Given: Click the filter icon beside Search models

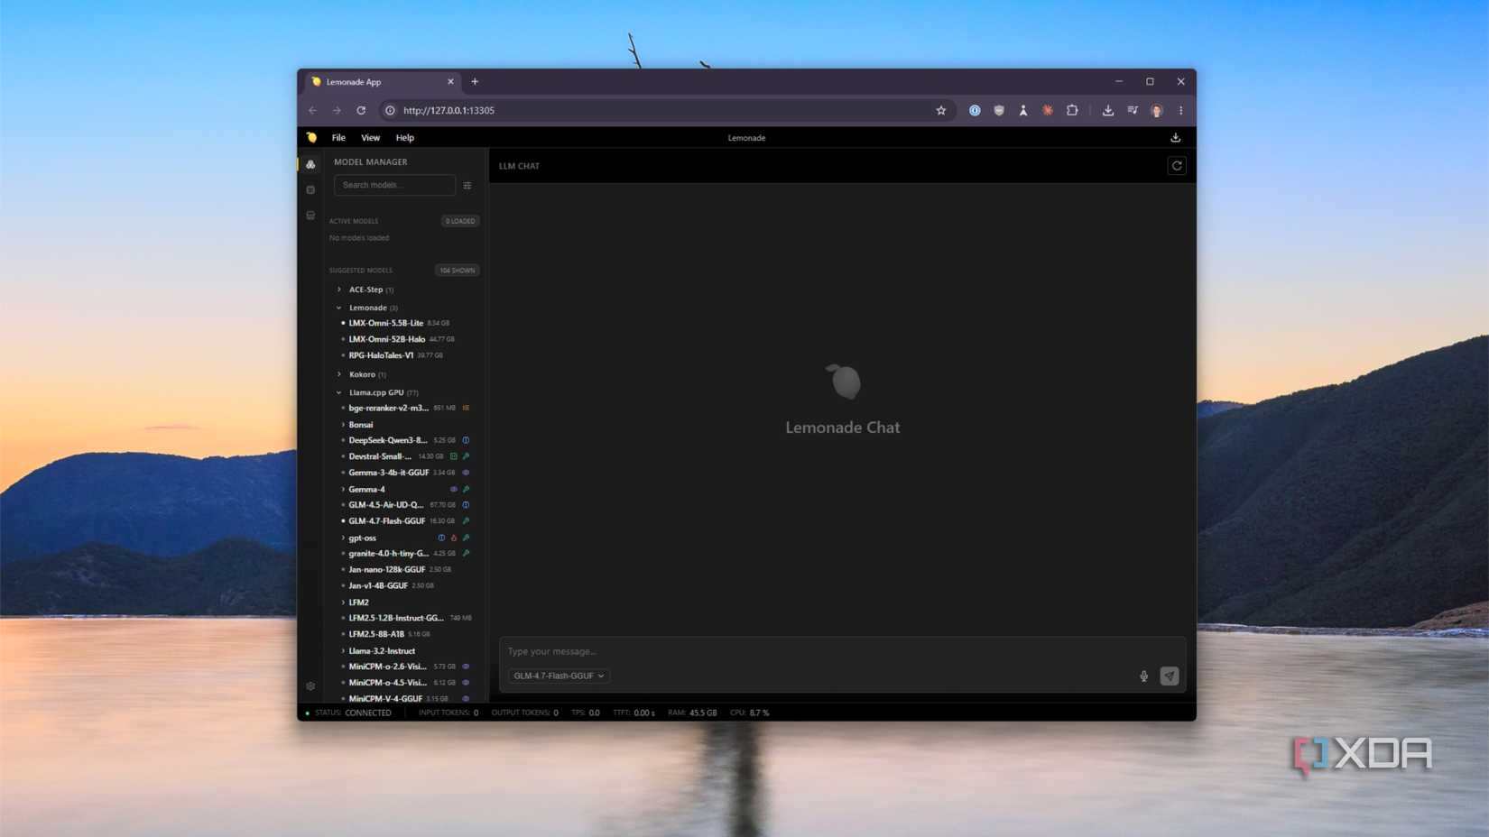Looking at the screenshot, I should coord(467,185).
